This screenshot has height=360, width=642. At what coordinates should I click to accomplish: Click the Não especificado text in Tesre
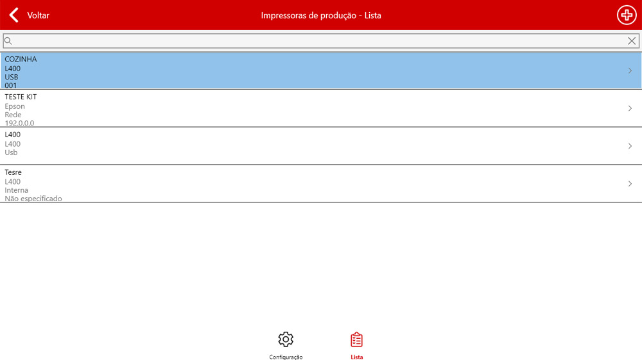pos(33,199)
